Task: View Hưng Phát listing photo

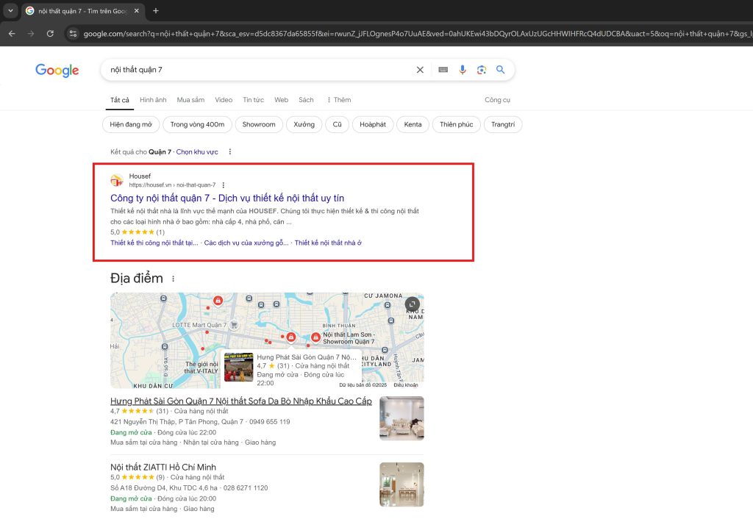Action: (x=402, y=418)
